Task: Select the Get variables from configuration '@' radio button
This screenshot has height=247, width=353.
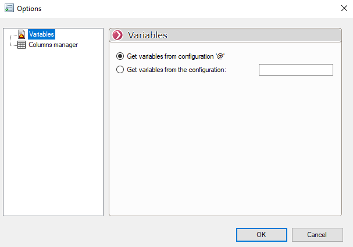Action: (x=120, y=56)
